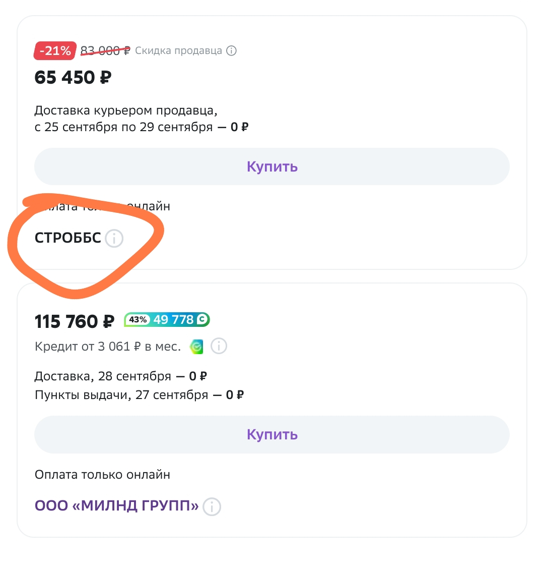Click the info icon next to Скидка продавца
Viewport: 544px width, 566px height.
[231, 51]
